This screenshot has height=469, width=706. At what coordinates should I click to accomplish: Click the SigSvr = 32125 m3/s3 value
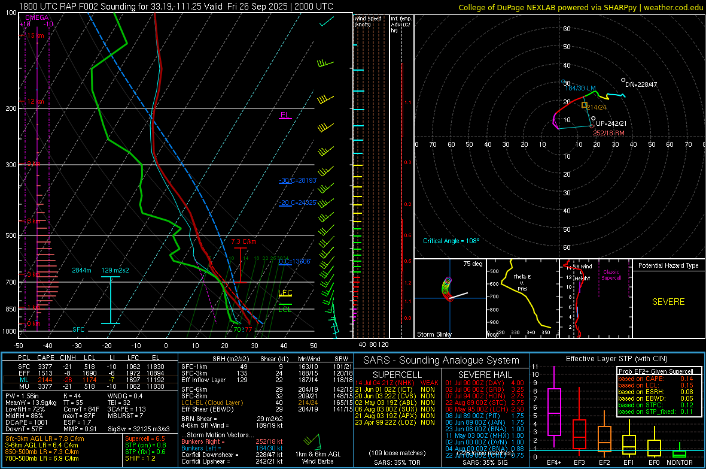coord(139,429)
